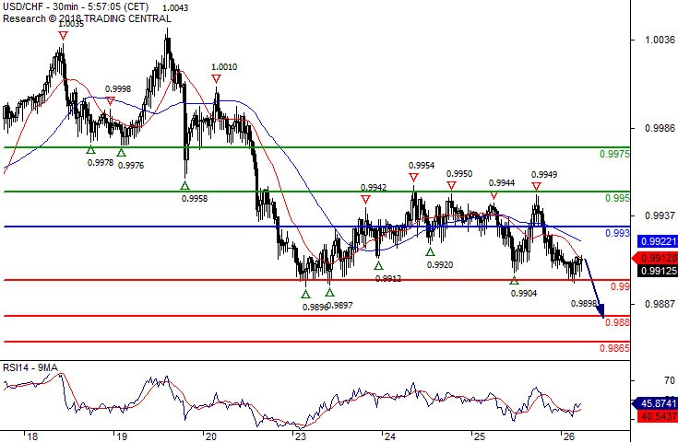
Task: Click the red pivot triangle under 1.0010
Action: tap(216, 78)
